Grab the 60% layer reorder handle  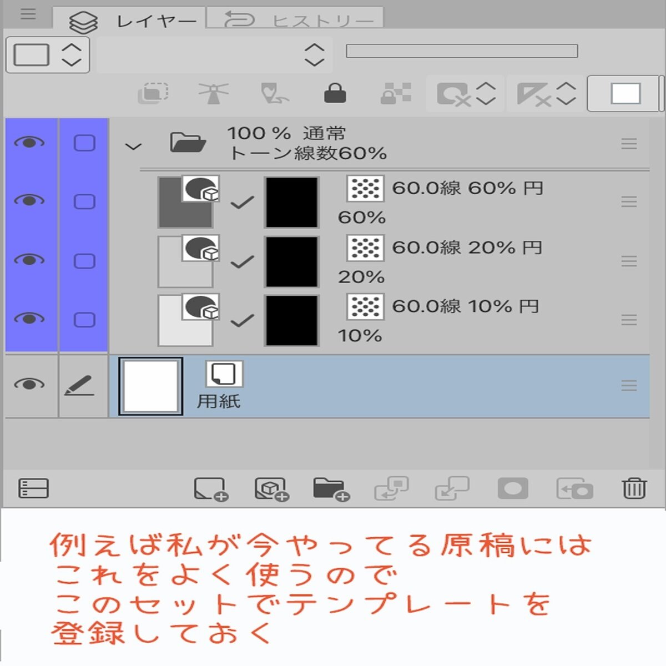pos(629,201)
